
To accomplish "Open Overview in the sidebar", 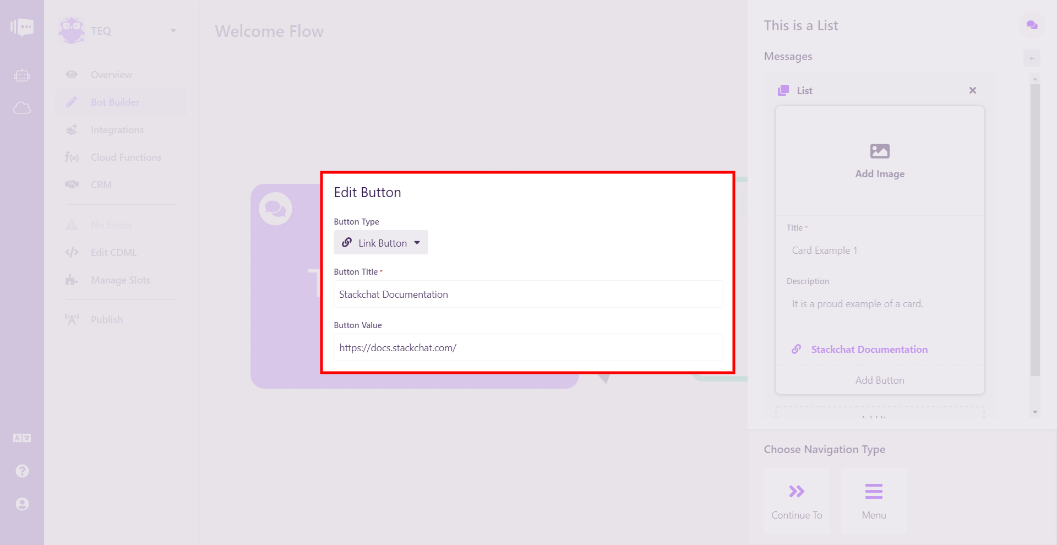I will pos(121,75).
